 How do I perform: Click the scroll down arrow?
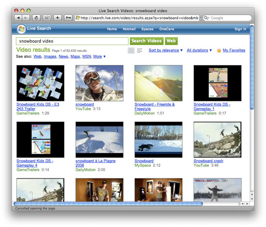(252, 199)
